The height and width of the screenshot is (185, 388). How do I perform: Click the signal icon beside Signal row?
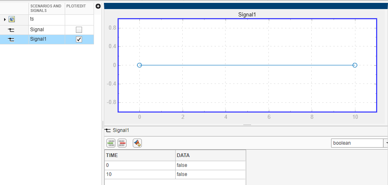[11, 30]
